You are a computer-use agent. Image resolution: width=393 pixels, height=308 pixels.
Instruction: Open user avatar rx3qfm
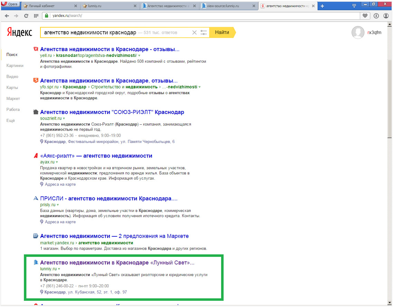[358, 32]
